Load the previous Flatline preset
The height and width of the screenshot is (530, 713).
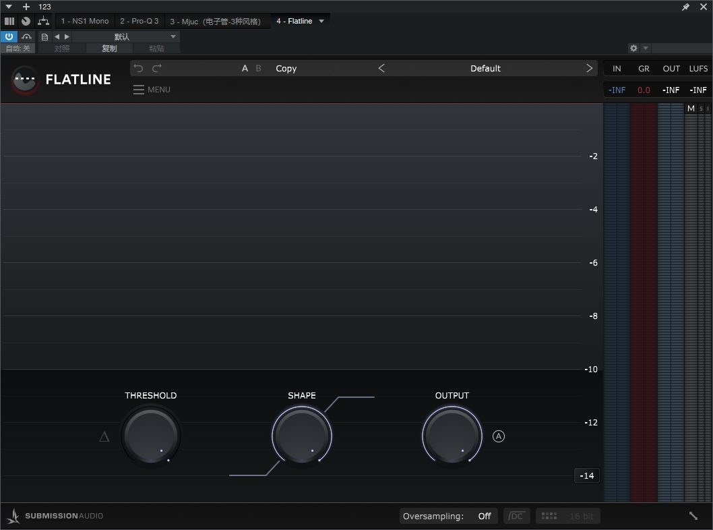(x=381, y=68)
